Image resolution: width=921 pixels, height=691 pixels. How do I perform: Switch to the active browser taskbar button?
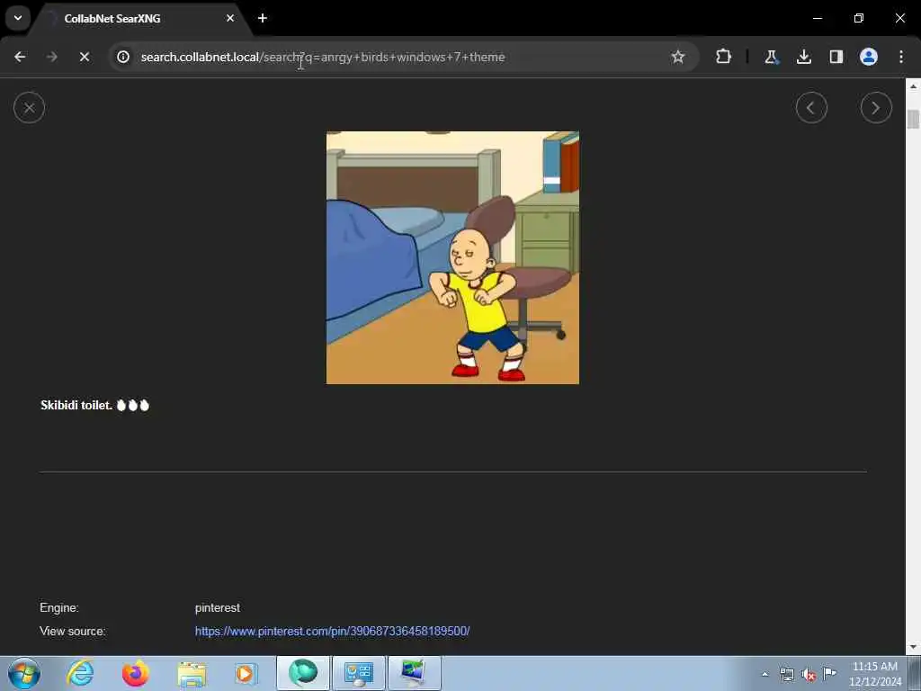302,673
